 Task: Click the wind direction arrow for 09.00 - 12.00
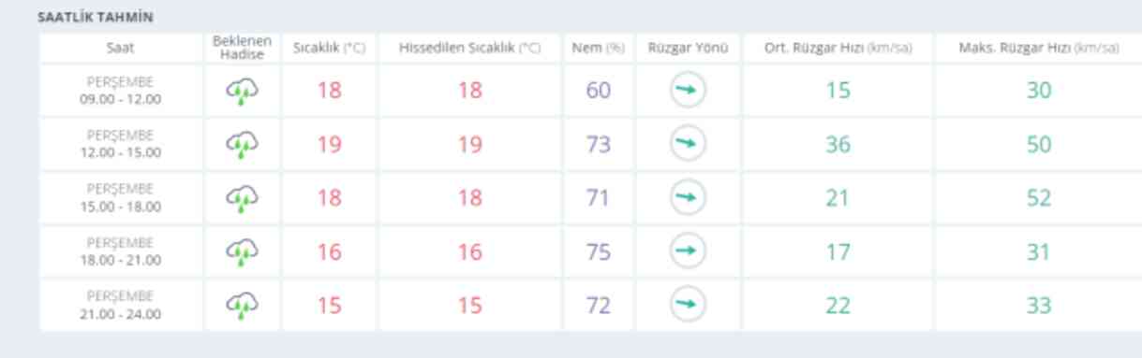689,91
